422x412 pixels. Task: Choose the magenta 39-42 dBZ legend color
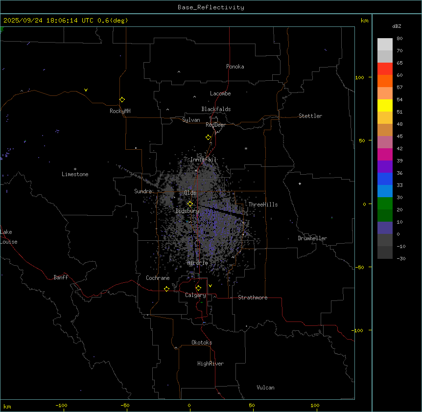(x=385, y=154)
